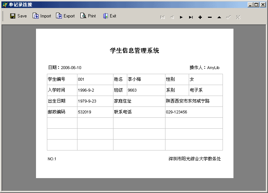Click the Exit door icon
The height and width of the screenshot is (193, 268).
[105, 16]
